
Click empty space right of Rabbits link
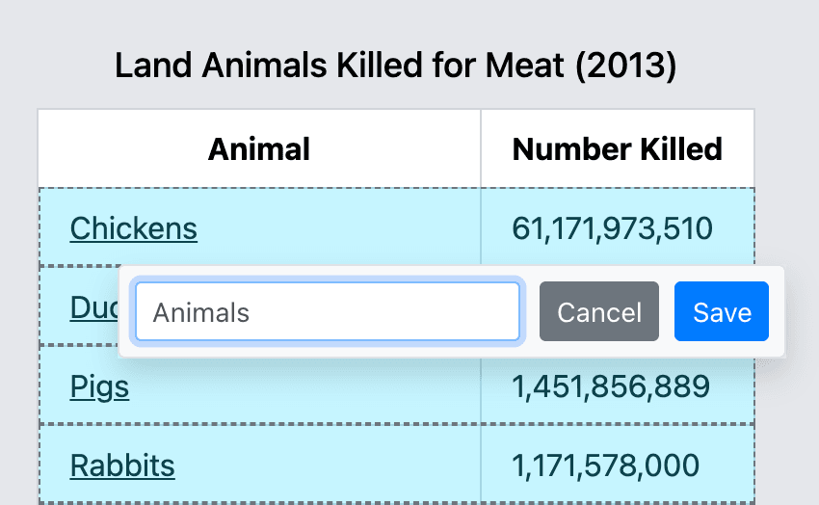pyautogui.click(x=328, y=465)
